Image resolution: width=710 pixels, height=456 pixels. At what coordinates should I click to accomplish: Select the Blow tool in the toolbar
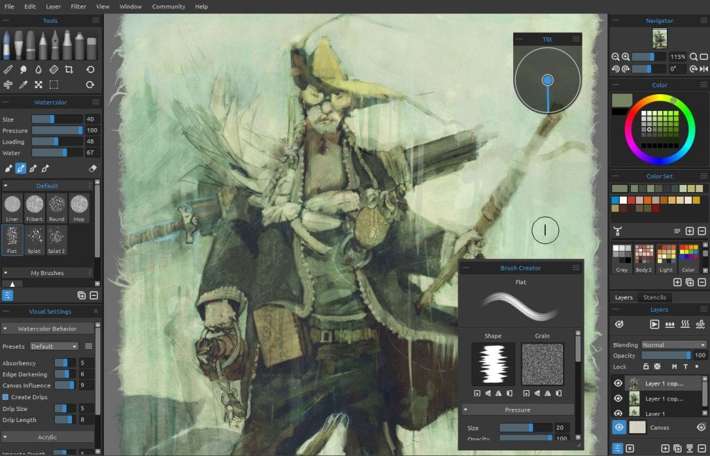click(x=8, y=85)
